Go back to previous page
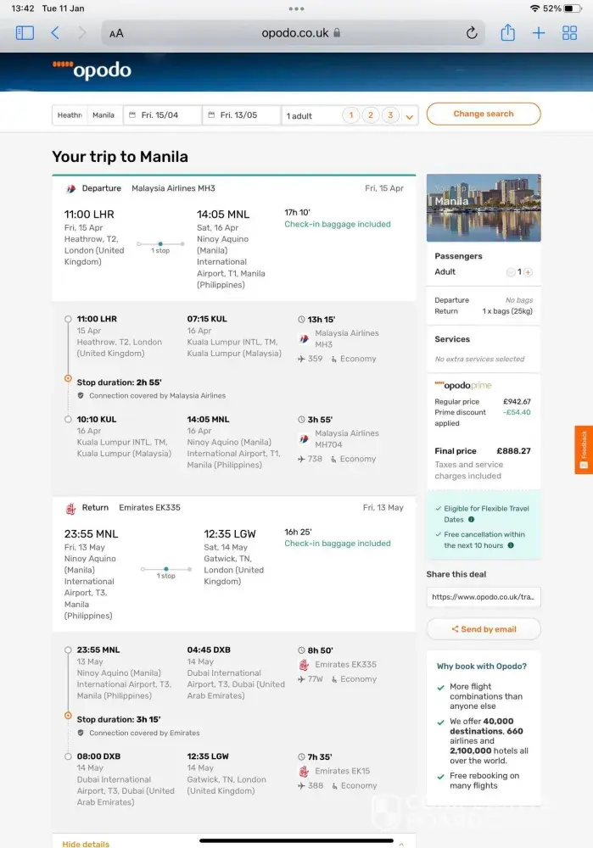This screenshot has width=593, height=848. click(x=55, y=33)
